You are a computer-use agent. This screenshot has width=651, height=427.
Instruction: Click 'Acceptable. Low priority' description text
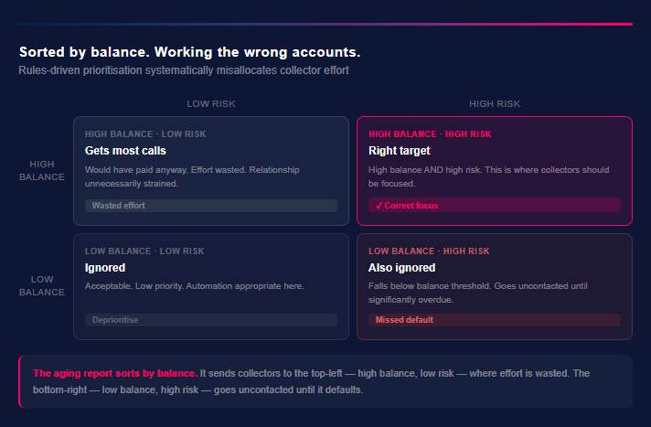tap(195, 286)
